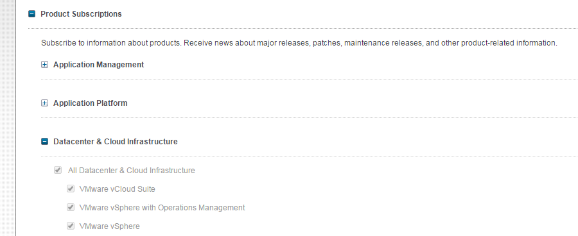Toggle the last VMware vSphere checkbox
Screen dimensions: 578x236
71,225
